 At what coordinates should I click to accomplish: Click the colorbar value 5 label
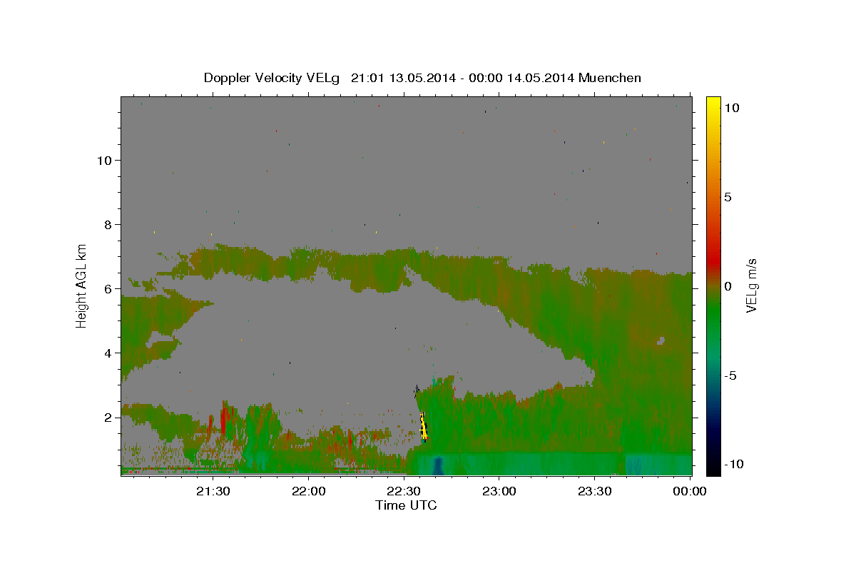728,197
